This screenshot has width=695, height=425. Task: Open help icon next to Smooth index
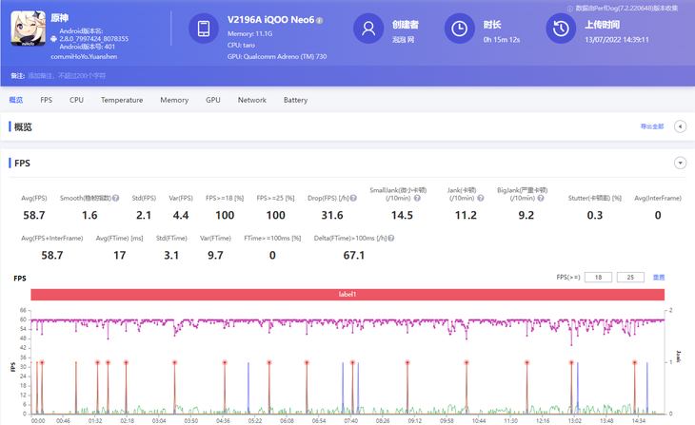coord(116,199)
